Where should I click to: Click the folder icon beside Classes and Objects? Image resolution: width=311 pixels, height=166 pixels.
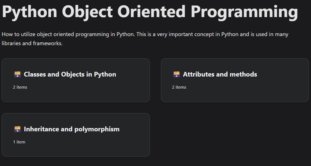point(17,74)
